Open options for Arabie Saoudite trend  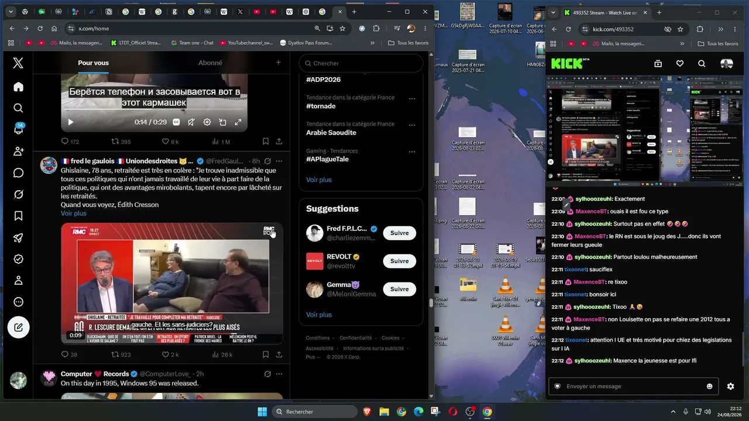coord(412,125)
